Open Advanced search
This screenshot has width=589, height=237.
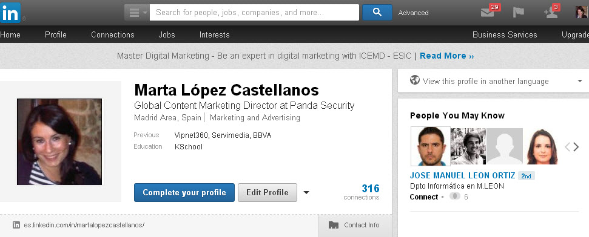coord(413,13)
